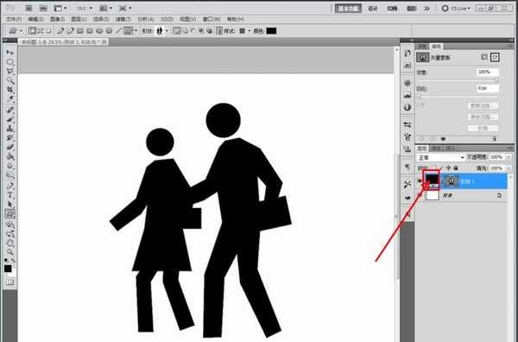Choose the Ellipse shape in options bar
This screenshot has height=342, width=518.
pos(99,31)
